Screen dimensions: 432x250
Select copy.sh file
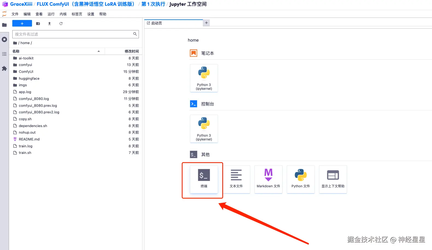76,119
